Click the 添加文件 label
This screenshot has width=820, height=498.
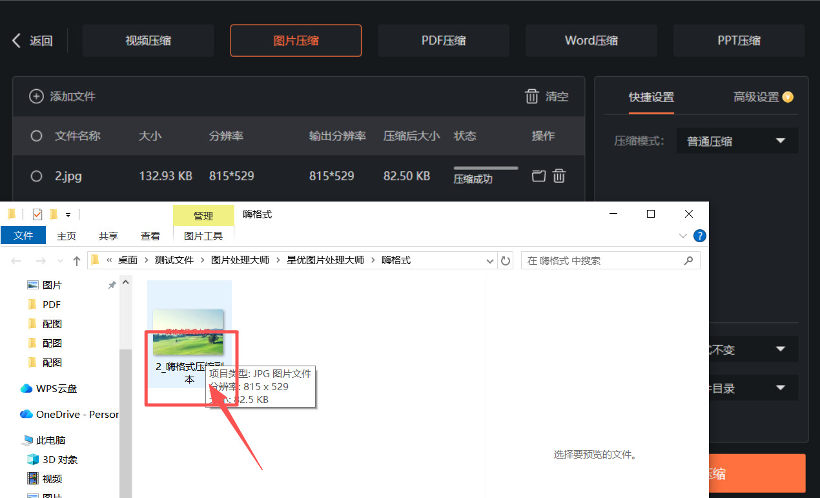pos(73,97)
